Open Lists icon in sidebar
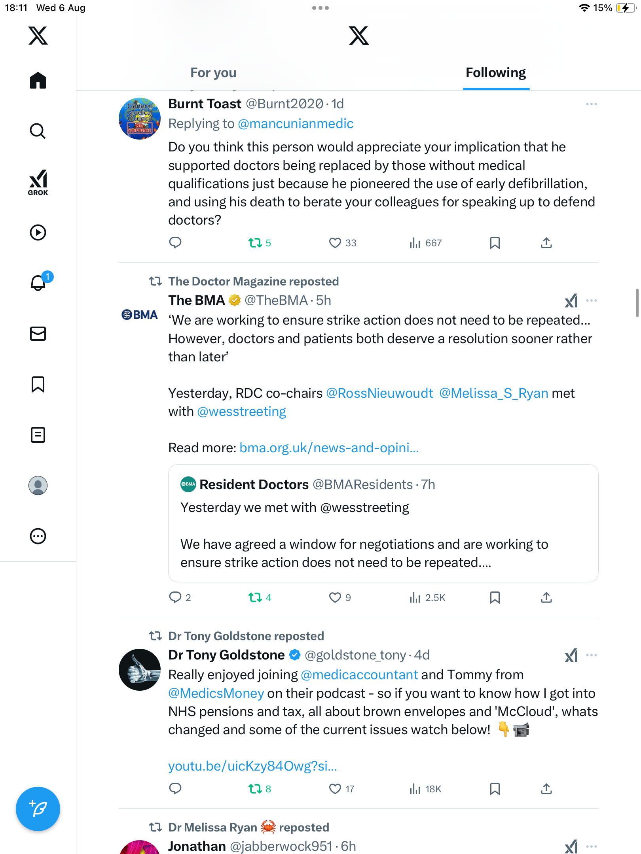This screenshot has width=641, height=854. point(38,435)
